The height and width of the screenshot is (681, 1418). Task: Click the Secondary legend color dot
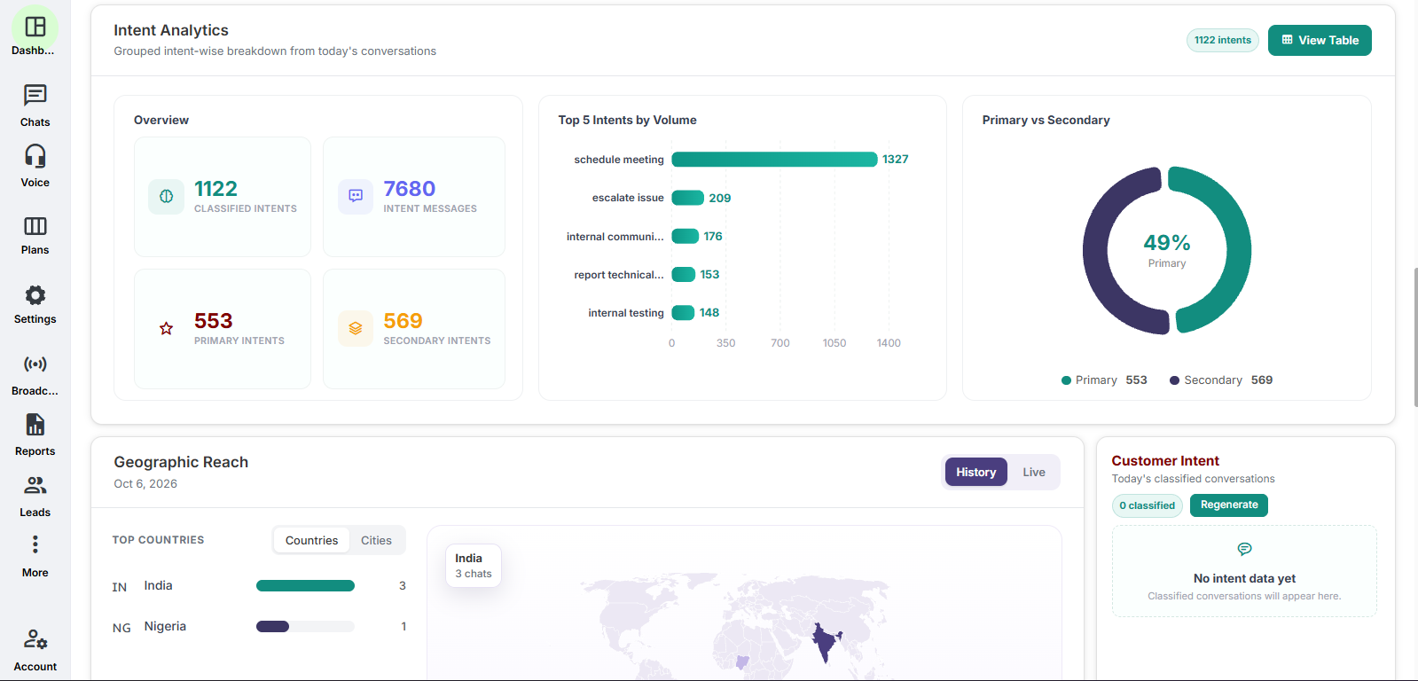point(1174,380)
